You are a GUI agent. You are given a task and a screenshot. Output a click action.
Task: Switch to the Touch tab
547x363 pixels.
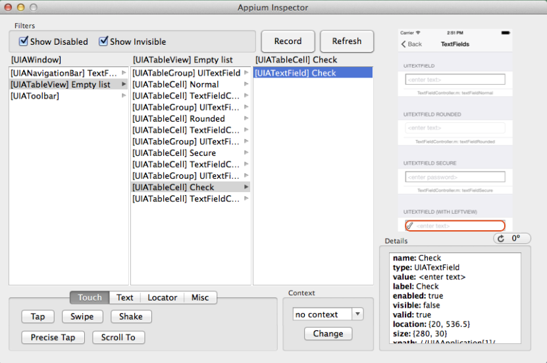coord(90,297)
